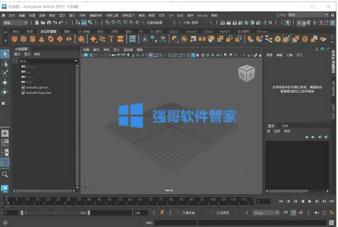
Task: Select the Lasso tool in the toolbox
Action: coord(5,64)
